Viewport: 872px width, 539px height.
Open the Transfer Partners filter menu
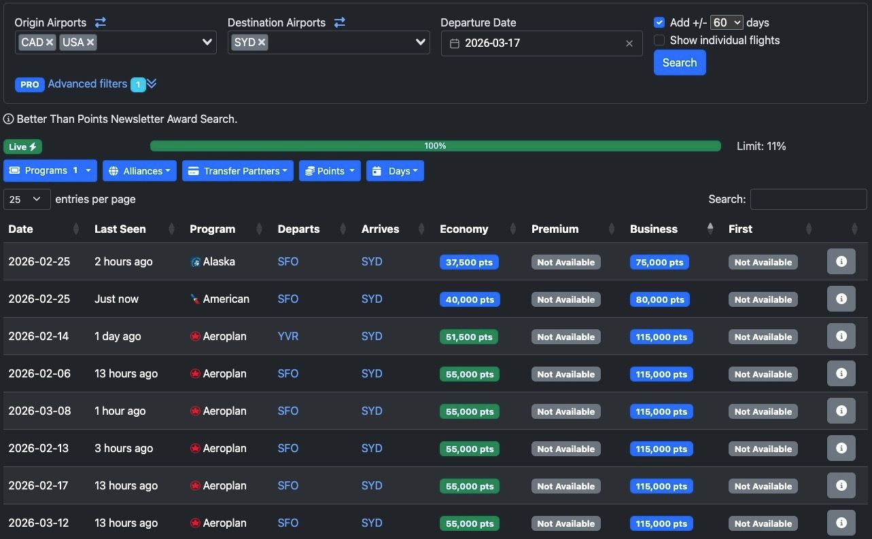click(x=237, y=171)
